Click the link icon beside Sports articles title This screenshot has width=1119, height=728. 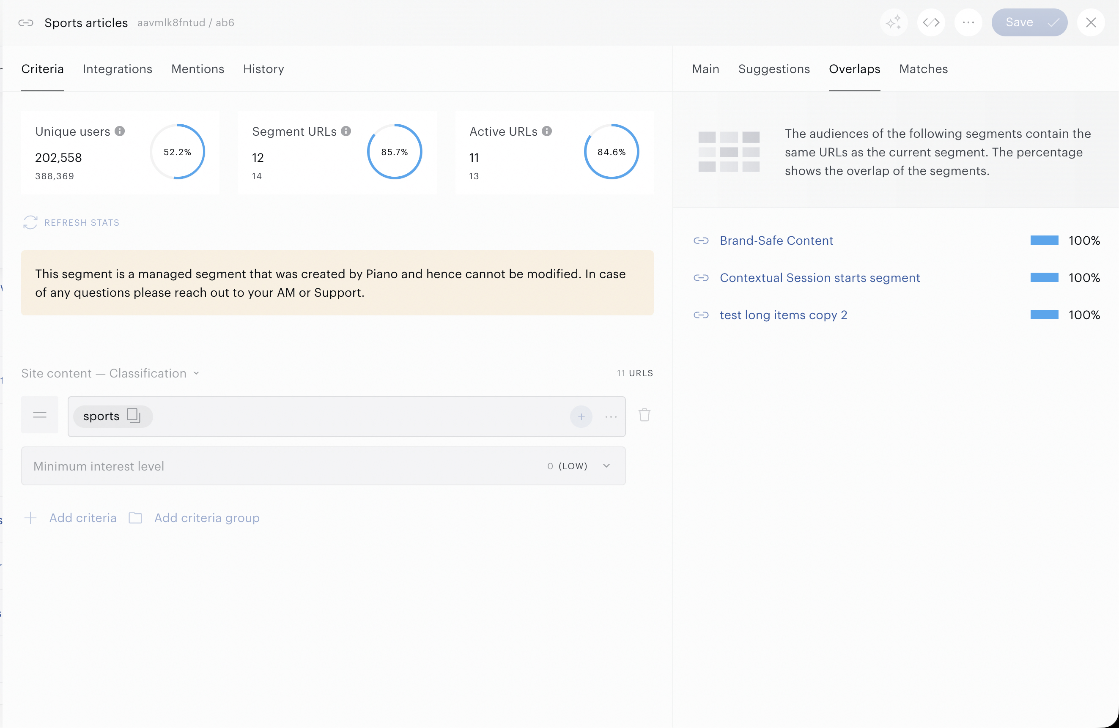26,22
